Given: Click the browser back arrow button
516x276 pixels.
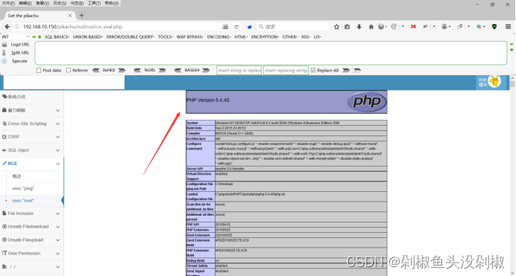Looking at the screenshot, I should (7, 27).
